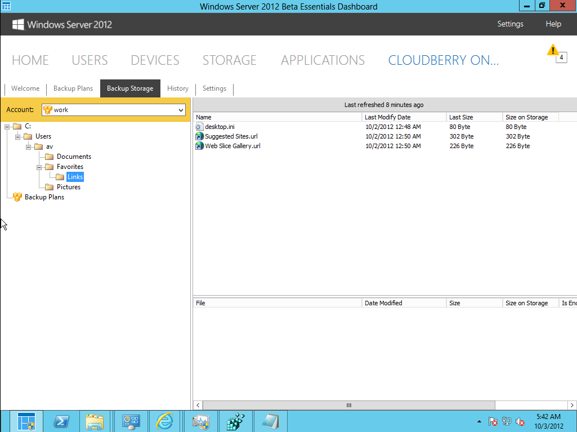This screenshot has height=432, width=577.
Task: Click the network tray icon
Action: point(506,421)
